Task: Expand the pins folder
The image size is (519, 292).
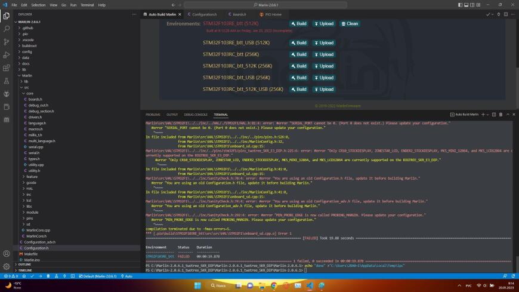Action: [78, 218]
